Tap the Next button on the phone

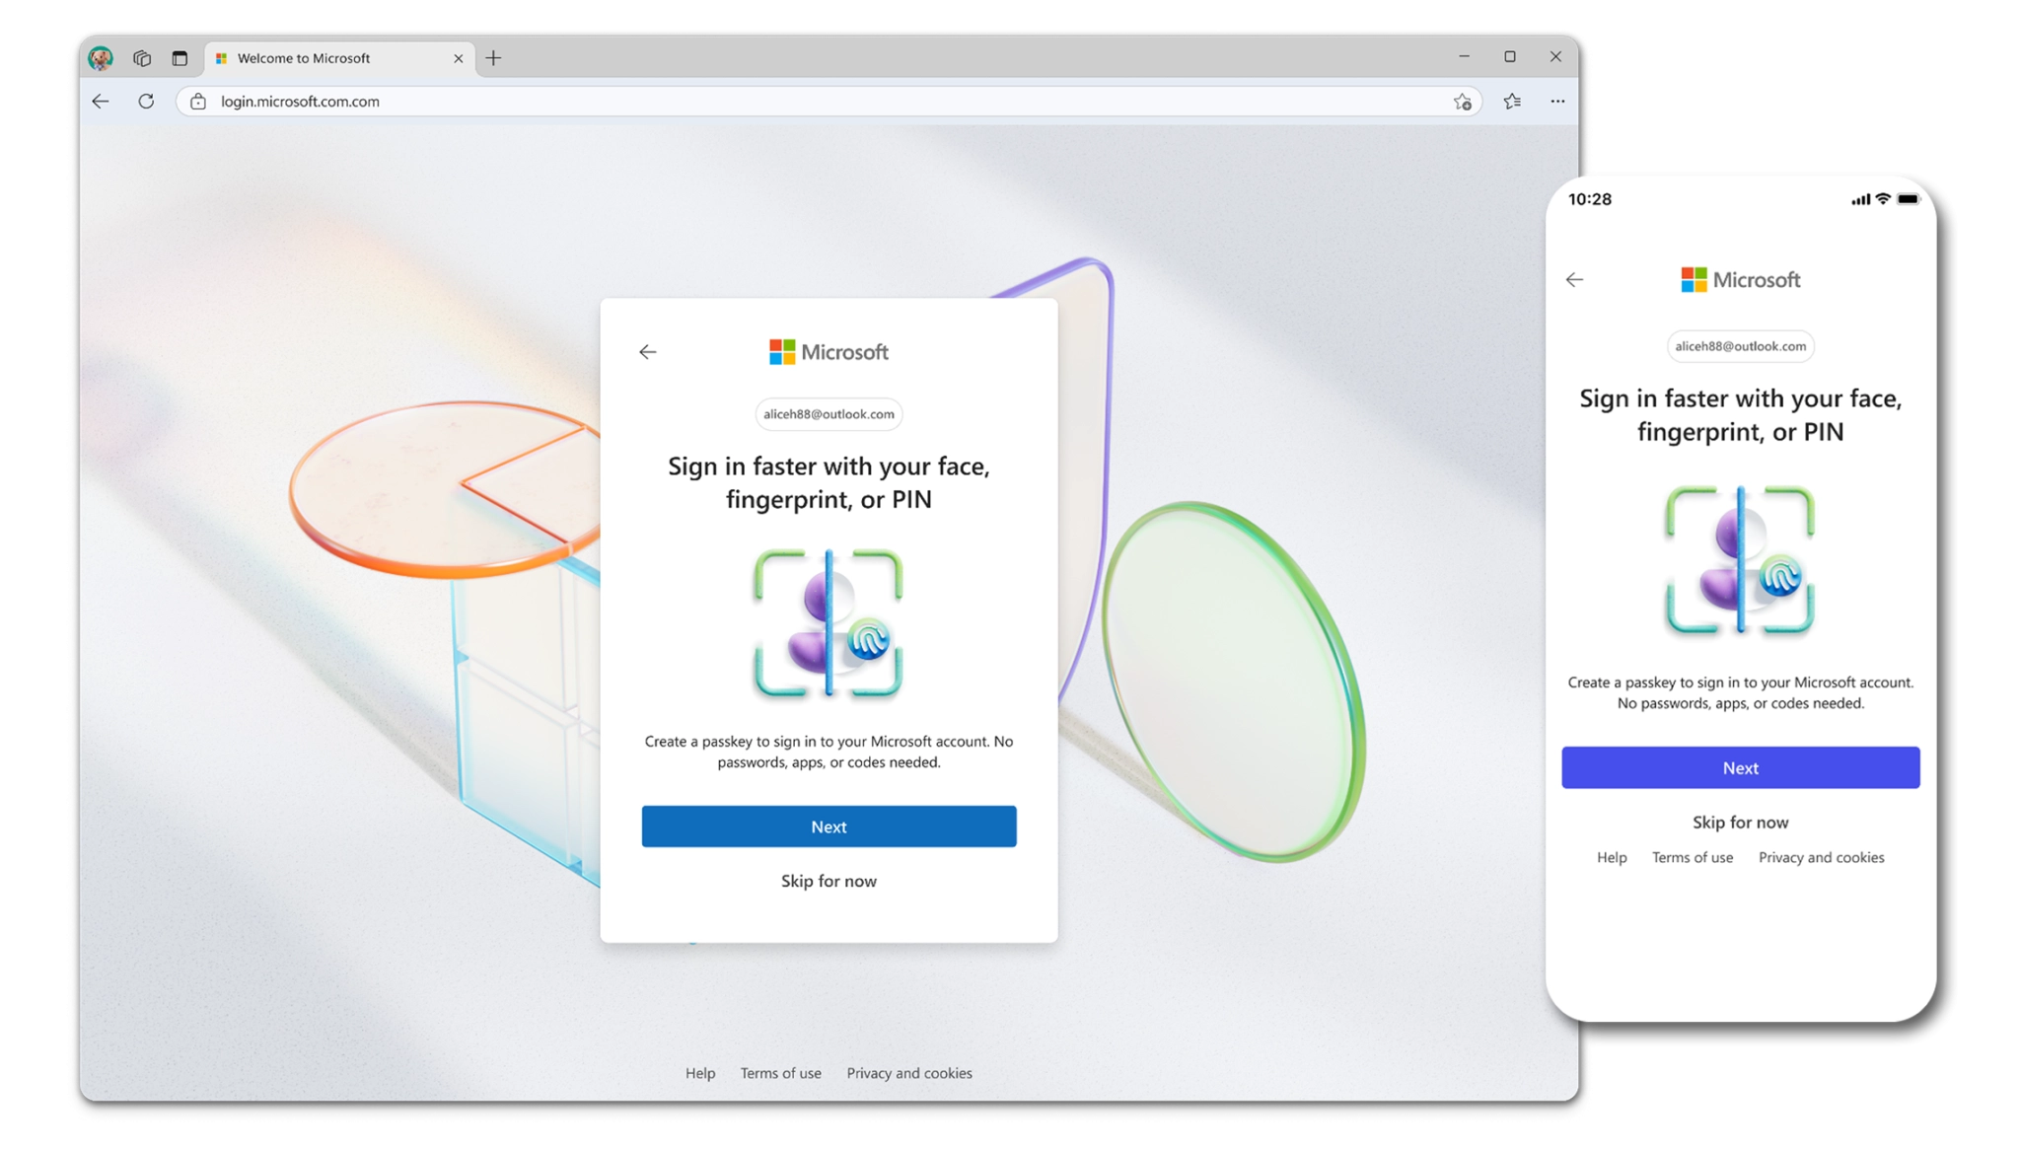[1740, 768]
